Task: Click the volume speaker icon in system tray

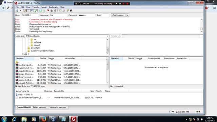Action: [x=201, y=119]
